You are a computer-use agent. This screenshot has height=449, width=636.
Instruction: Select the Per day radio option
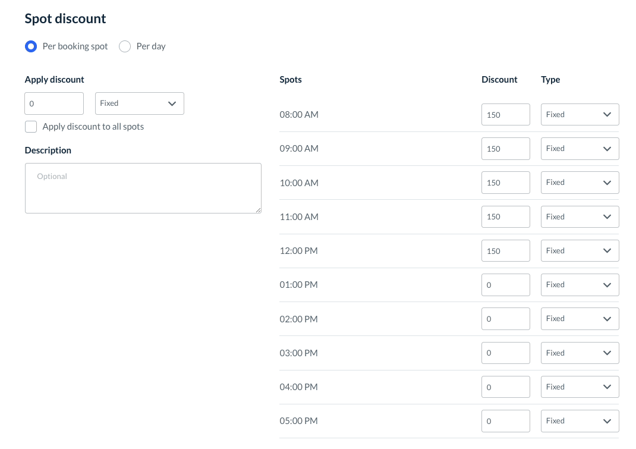click(125, 46)
